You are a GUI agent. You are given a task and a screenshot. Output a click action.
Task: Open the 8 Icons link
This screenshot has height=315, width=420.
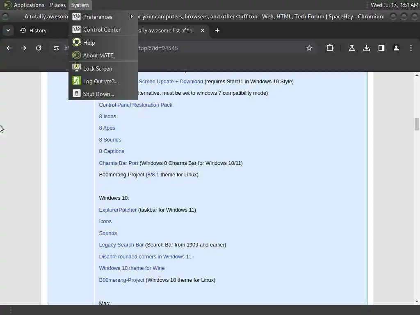click(x=107, y=116)
